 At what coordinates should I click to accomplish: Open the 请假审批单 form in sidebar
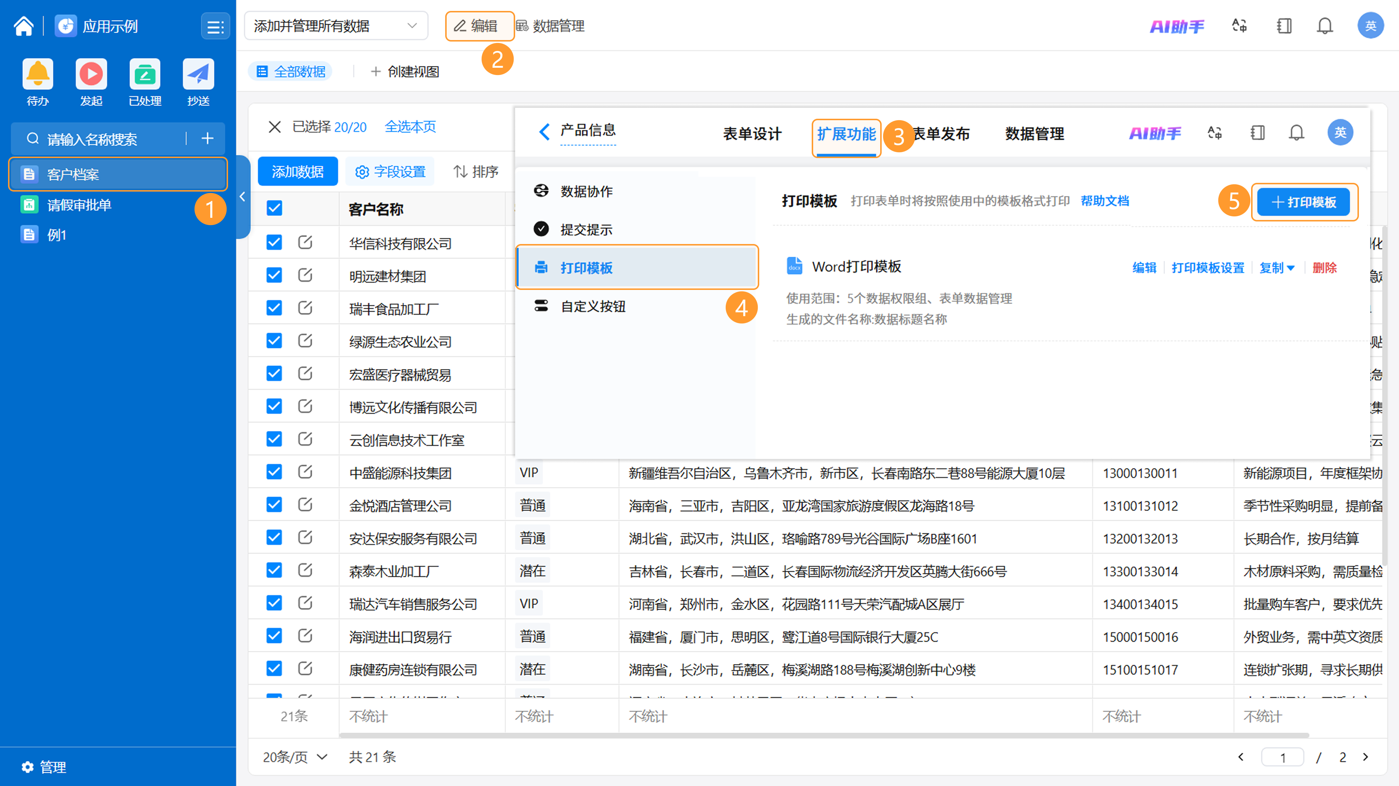[118, 205]
